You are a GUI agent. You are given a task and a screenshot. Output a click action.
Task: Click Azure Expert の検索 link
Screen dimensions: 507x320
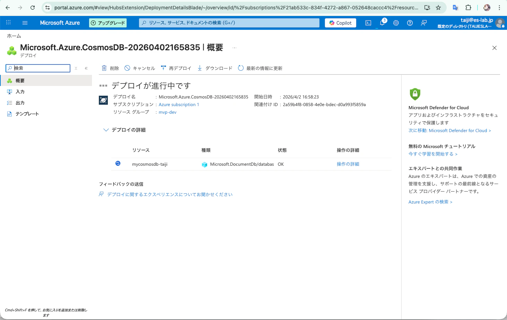coord(430,202)
